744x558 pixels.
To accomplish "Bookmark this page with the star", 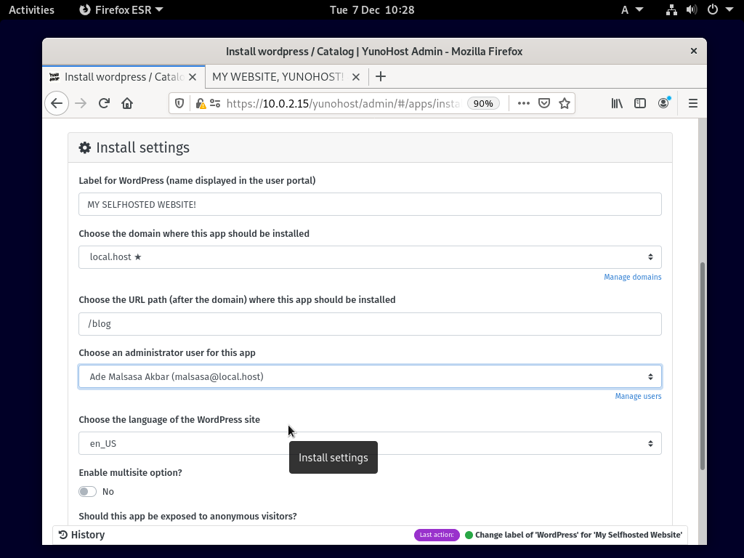I will pos(564,103).
